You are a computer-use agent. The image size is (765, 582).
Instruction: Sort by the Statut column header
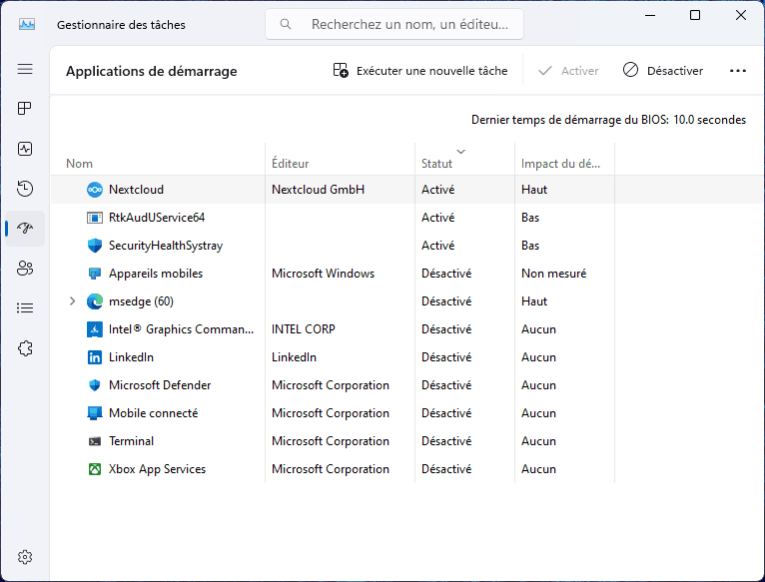coord(436,164)
